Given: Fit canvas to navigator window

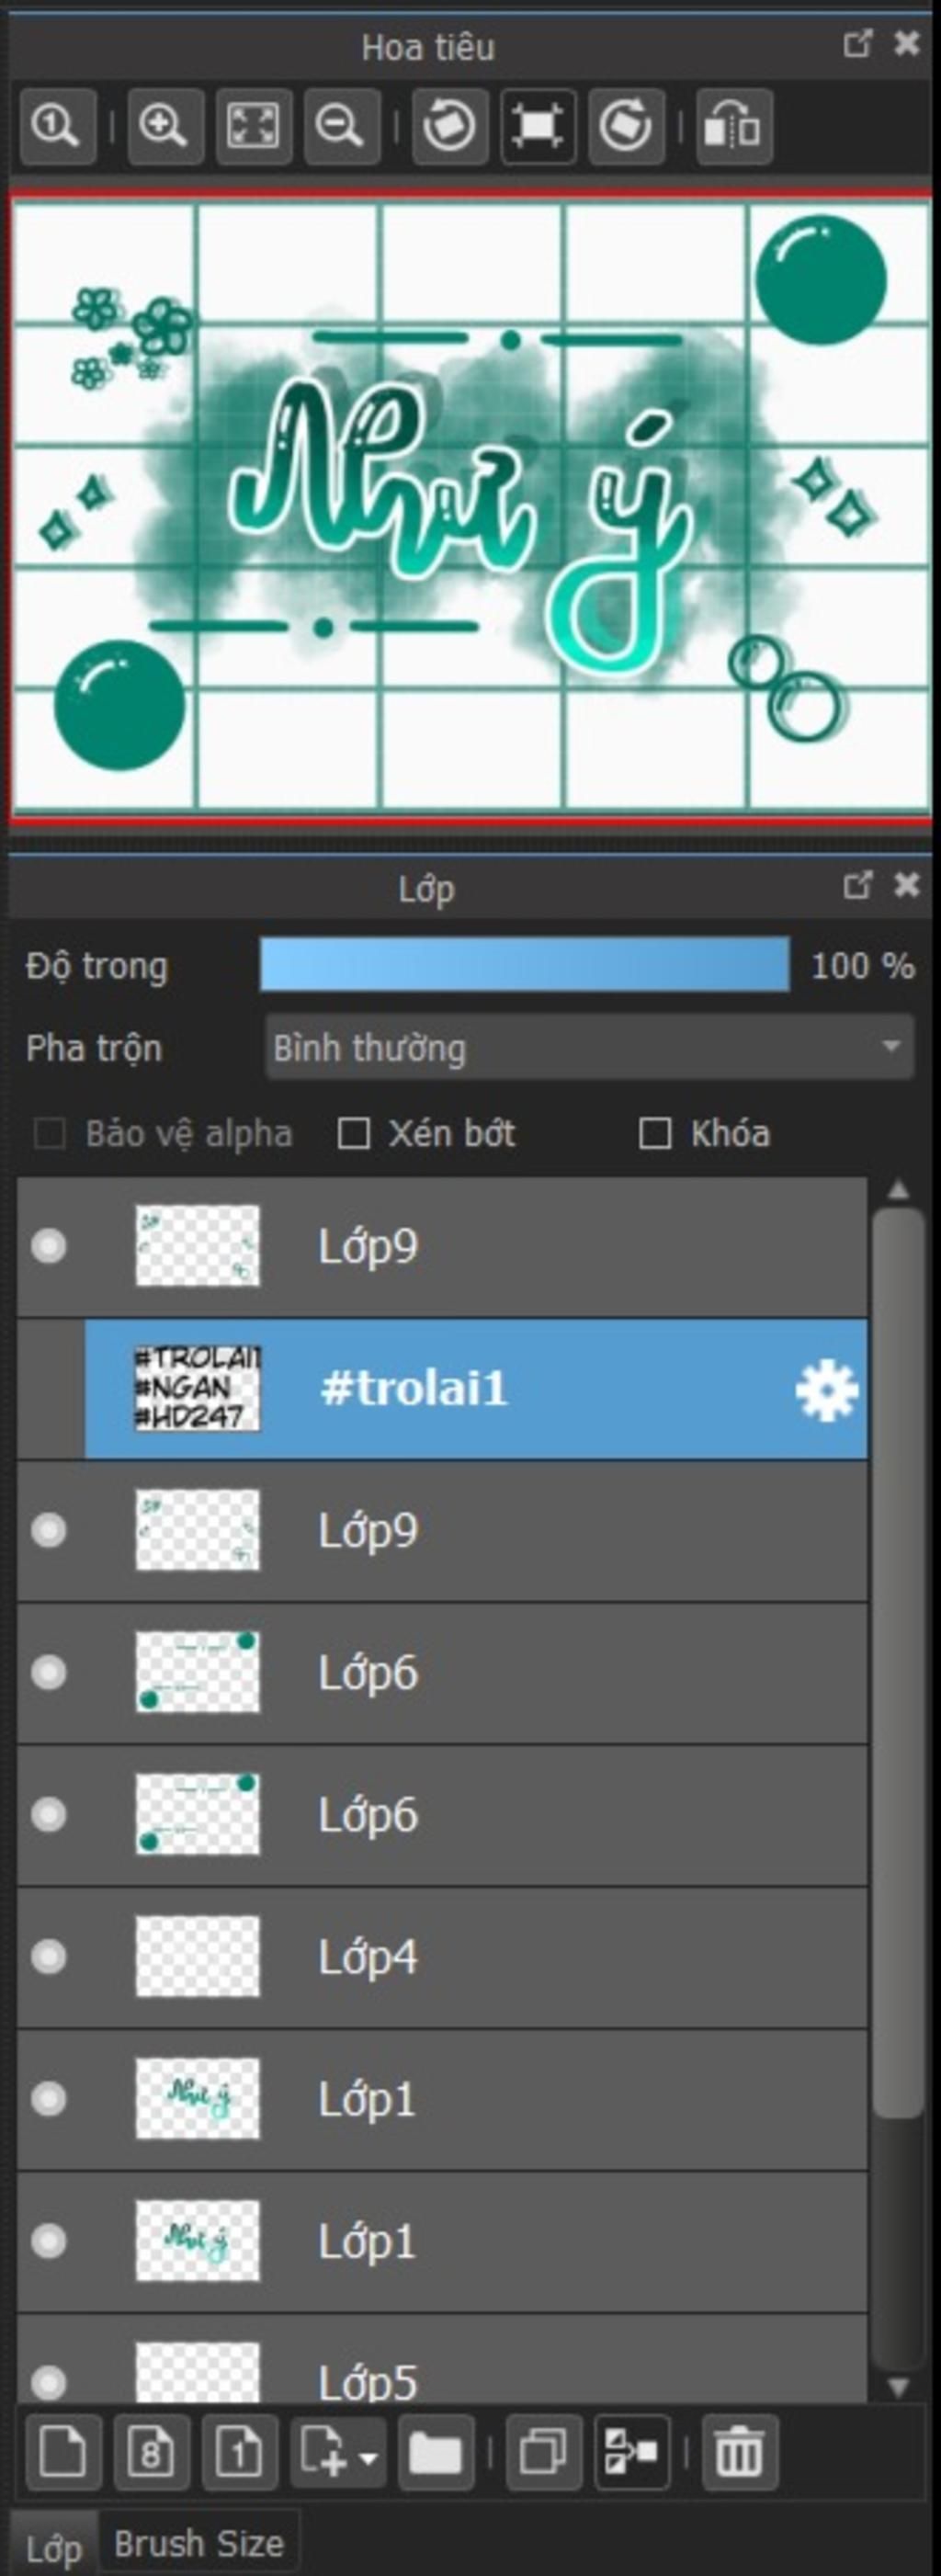Looking at the screenshot, I should tap(253, 127).
